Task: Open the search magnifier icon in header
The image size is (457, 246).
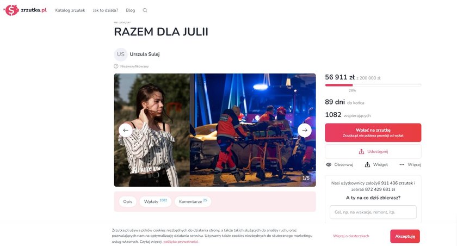Action: tap(145, 10)
